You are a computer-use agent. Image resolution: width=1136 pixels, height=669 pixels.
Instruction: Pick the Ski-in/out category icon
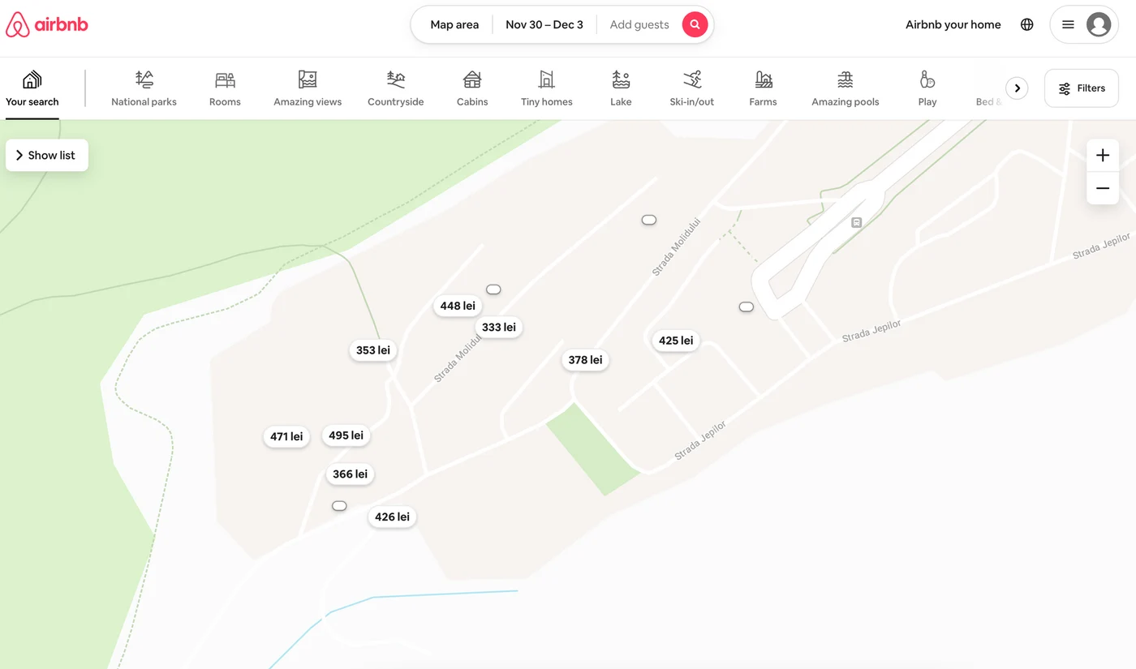tap(692, 79)
